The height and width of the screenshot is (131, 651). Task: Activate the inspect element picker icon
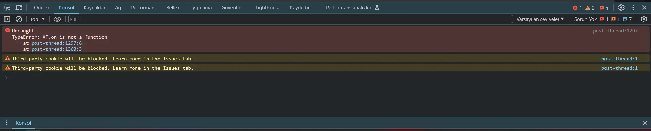(x=7, y=7)
